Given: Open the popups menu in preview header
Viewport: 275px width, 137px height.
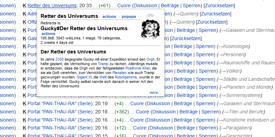Looking at the screenshot, I should (129, 16).
